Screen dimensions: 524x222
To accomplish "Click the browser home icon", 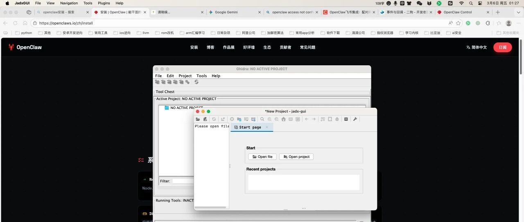I will pos(25,23).
